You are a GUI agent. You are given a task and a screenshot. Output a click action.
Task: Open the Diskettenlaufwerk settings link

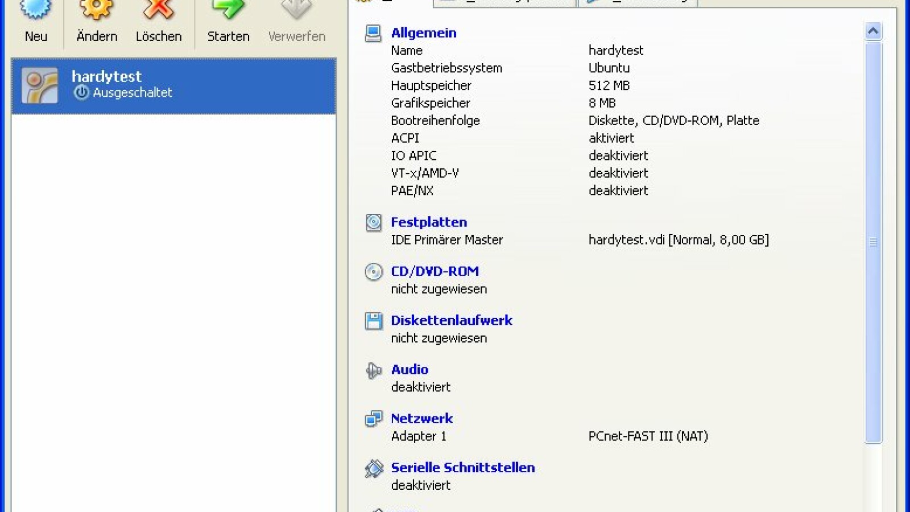pos(451,320)
